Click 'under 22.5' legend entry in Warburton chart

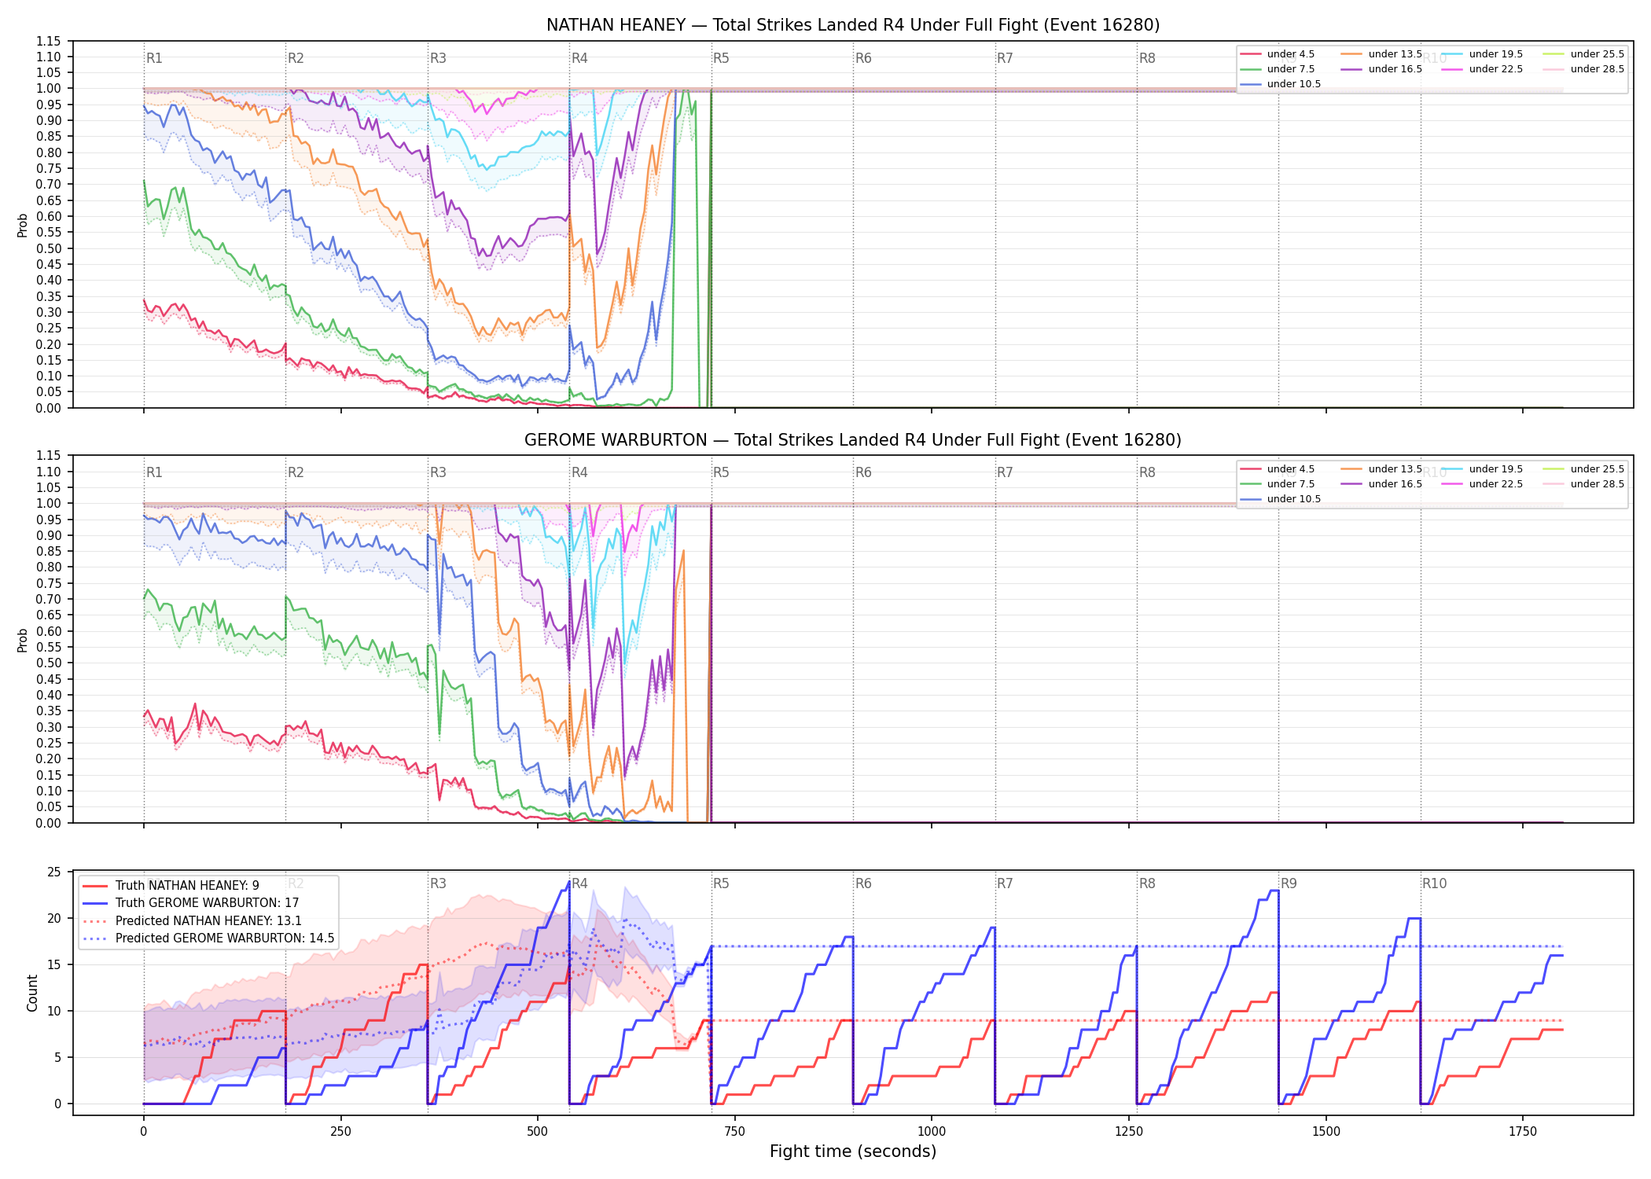(x=1482, y=484)
